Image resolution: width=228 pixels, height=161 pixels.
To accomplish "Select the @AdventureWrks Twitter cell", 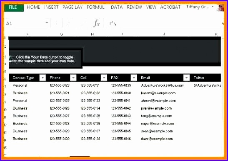I will click(207, 85).
